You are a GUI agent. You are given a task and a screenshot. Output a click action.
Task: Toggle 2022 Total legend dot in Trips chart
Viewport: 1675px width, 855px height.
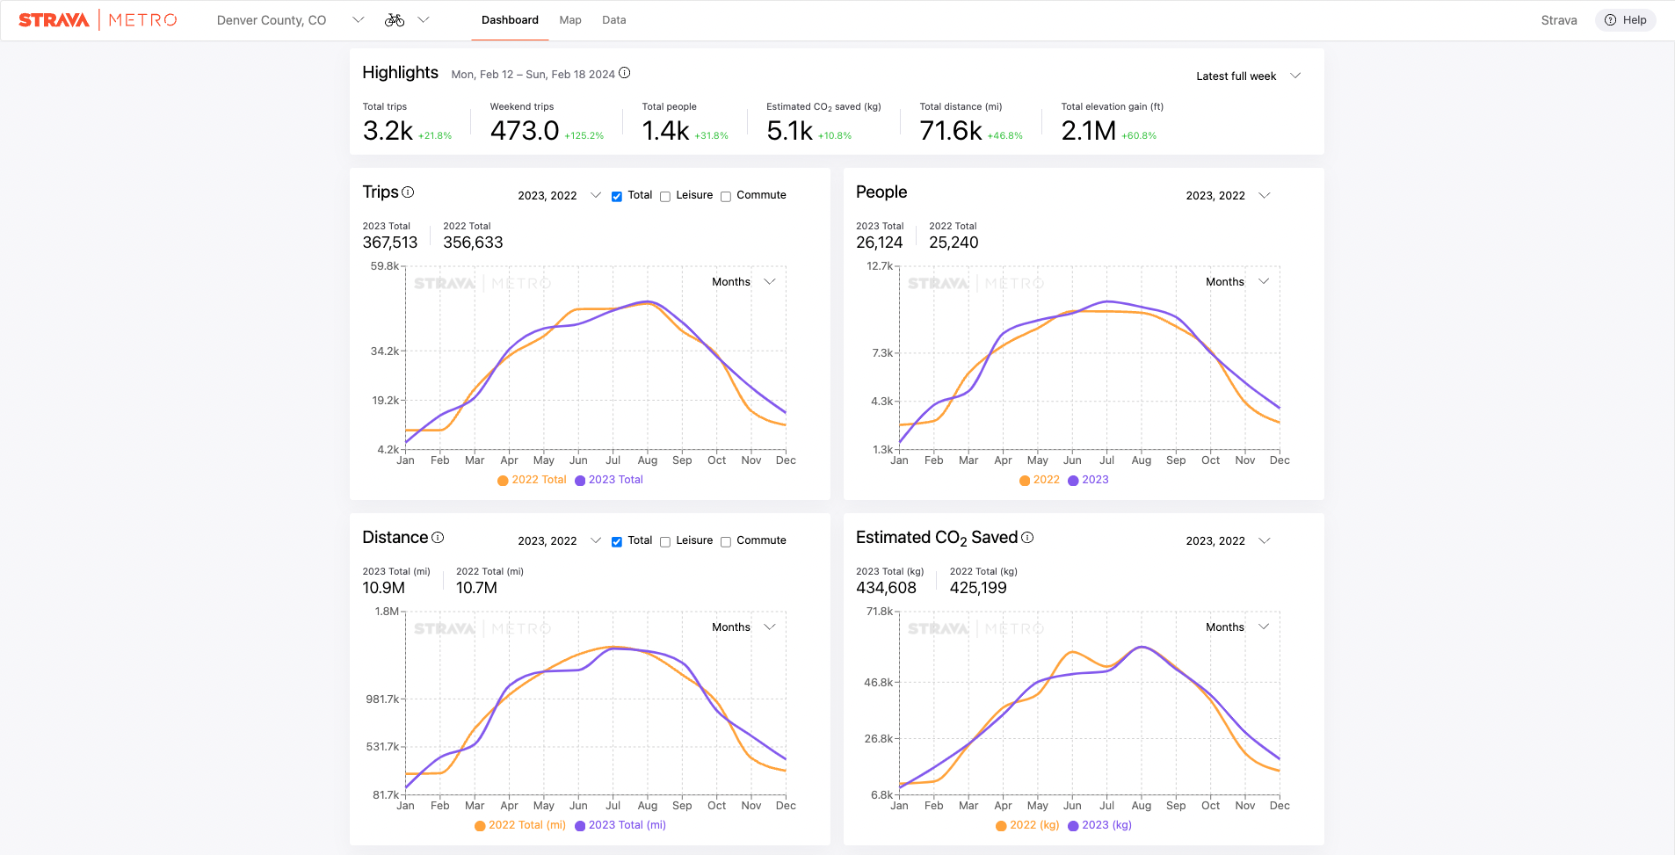[503, 481]
